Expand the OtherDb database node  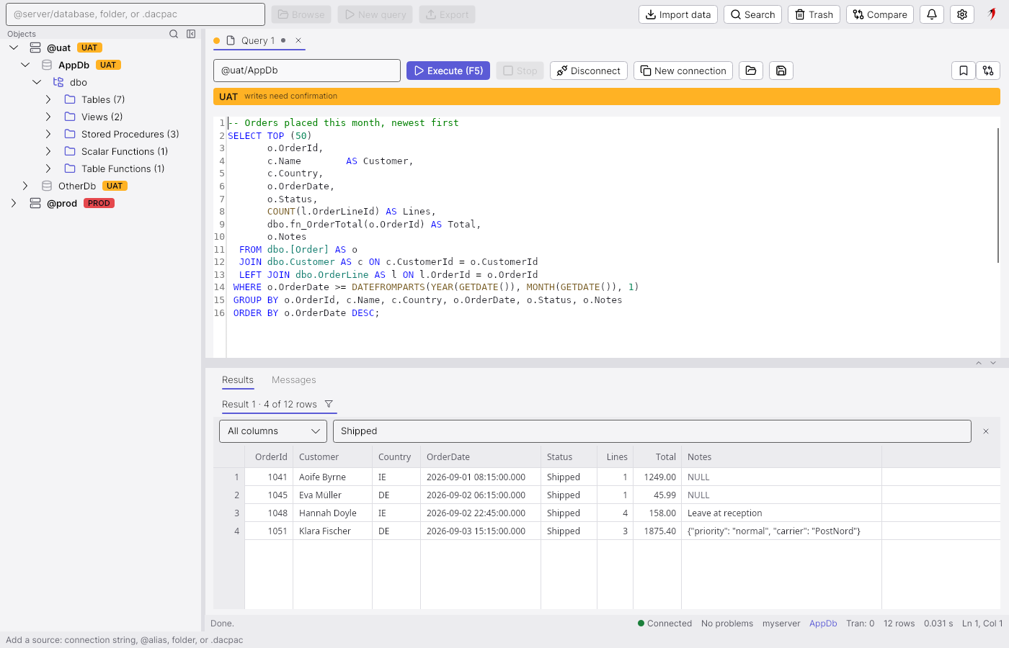click(25, 186)
